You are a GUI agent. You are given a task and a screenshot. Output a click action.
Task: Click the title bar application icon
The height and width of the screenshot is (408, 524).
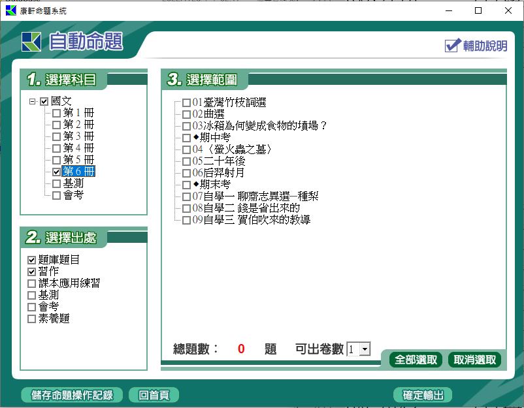10,10
